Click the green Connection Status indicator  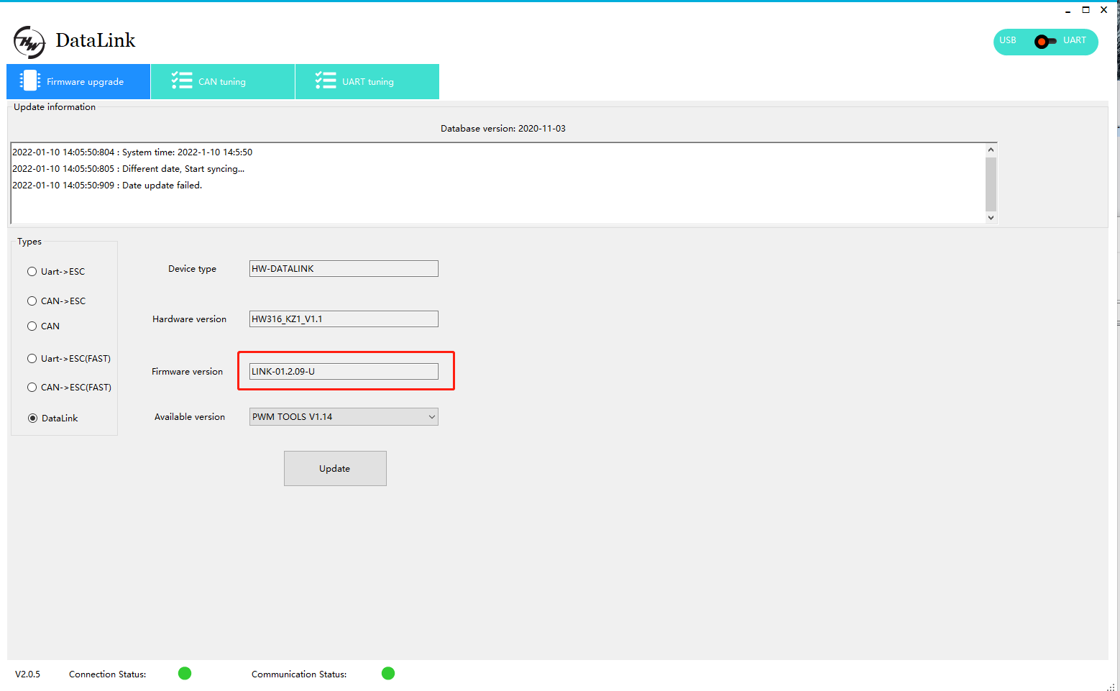click(184, 673)
